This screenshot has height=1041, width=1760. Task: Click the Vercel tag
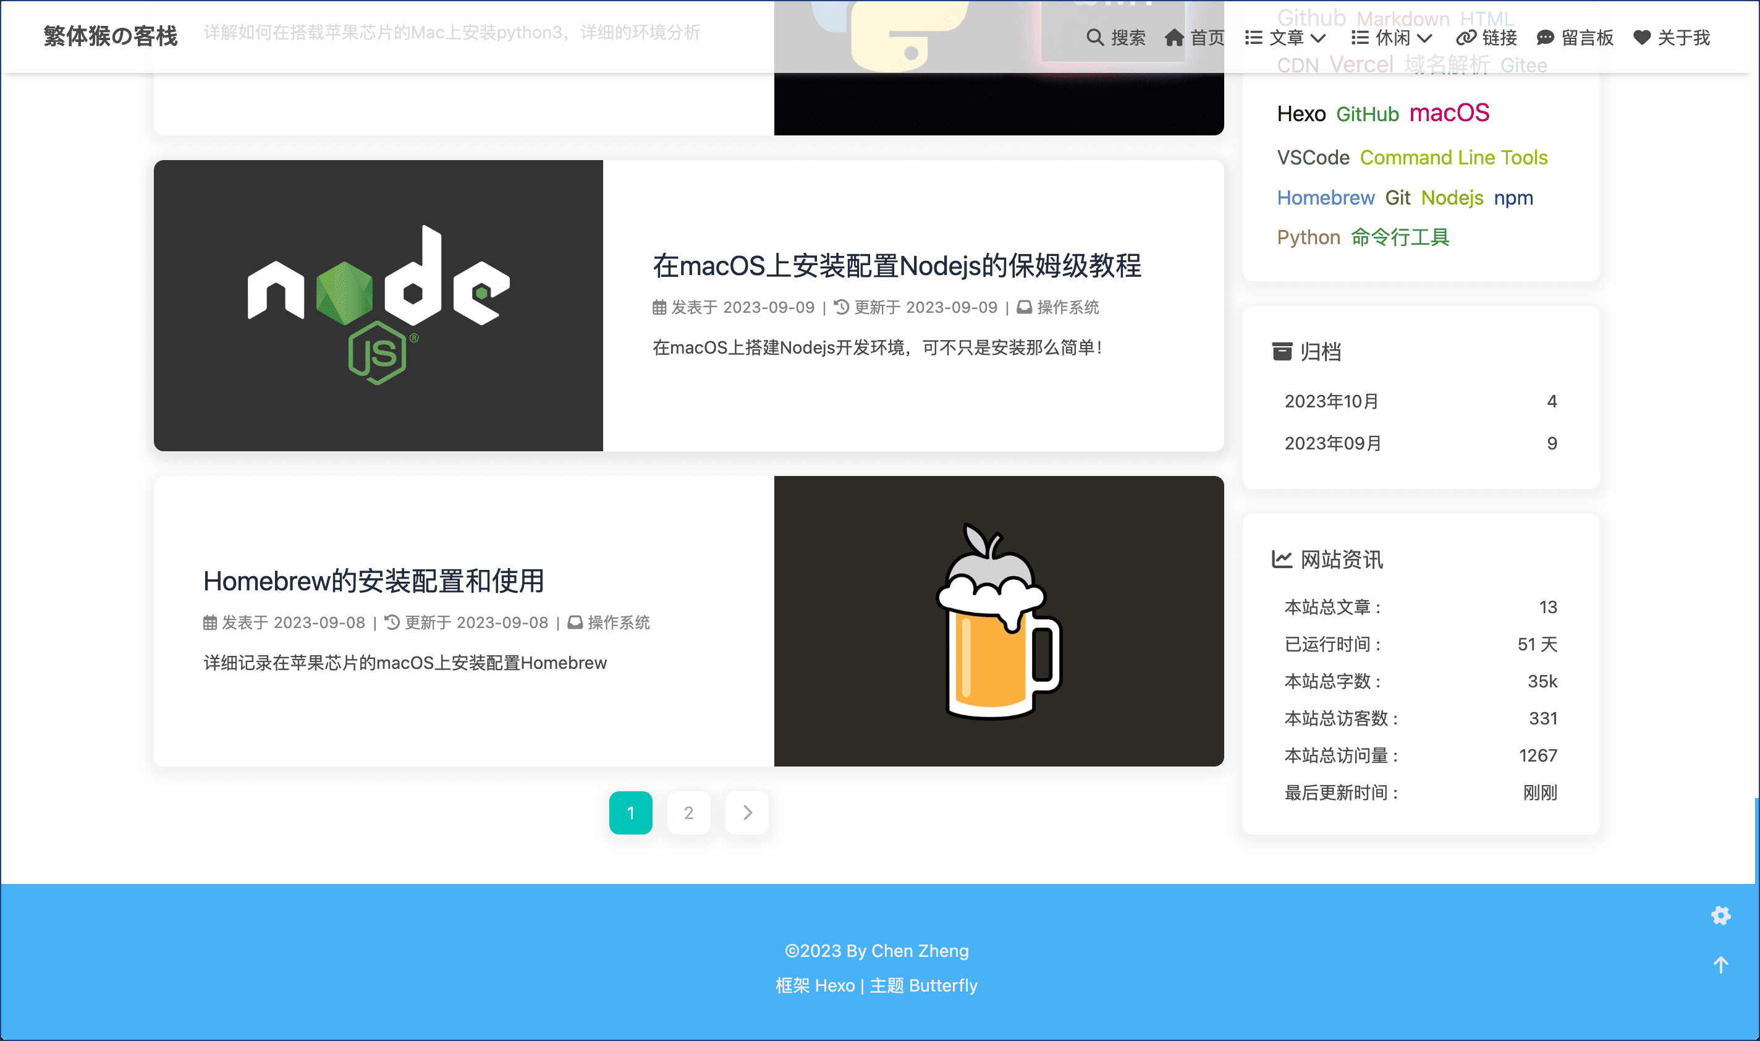tap(1361, 64)
